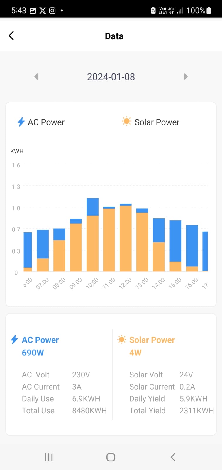
Task: Tap the orange segment of the 08:00 bar
Action: 59,256
